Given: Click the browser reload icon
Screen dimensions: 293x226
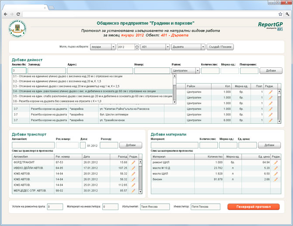Looking at the screenshot, I should 18,14.
